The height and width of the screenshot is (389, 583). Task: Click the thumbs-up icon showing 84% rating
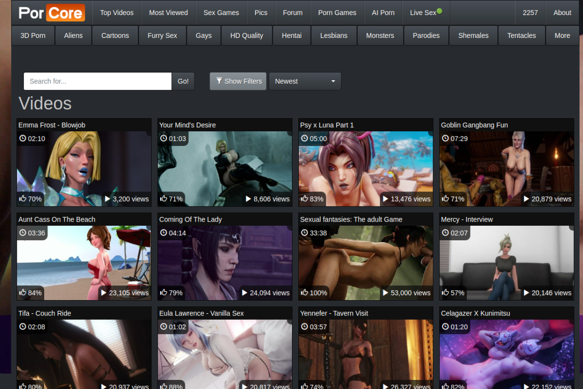point(23,293)
